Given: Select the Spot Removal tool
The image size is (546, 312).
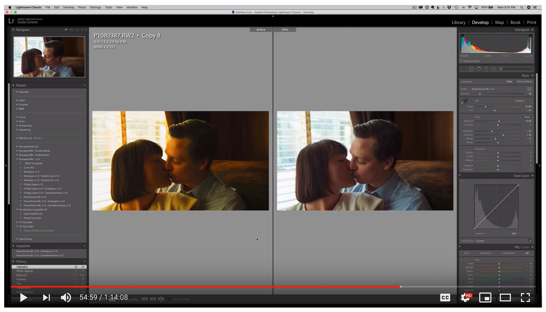Looking at the screenshot, I should click(471, 69).
